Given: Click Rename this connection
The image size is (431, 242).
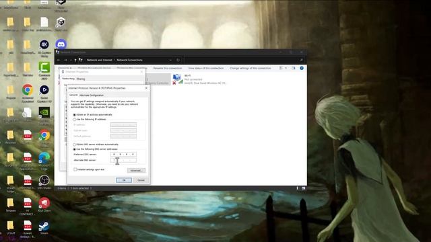Looking at the screenshot, I should click(168, 68).
